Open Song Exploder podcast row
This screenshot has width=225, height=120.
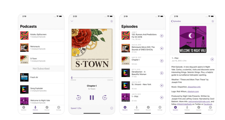point(41,89)
